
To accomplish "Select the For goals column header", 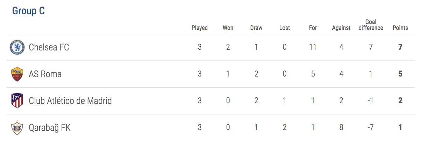I will [x=313, y=28].
